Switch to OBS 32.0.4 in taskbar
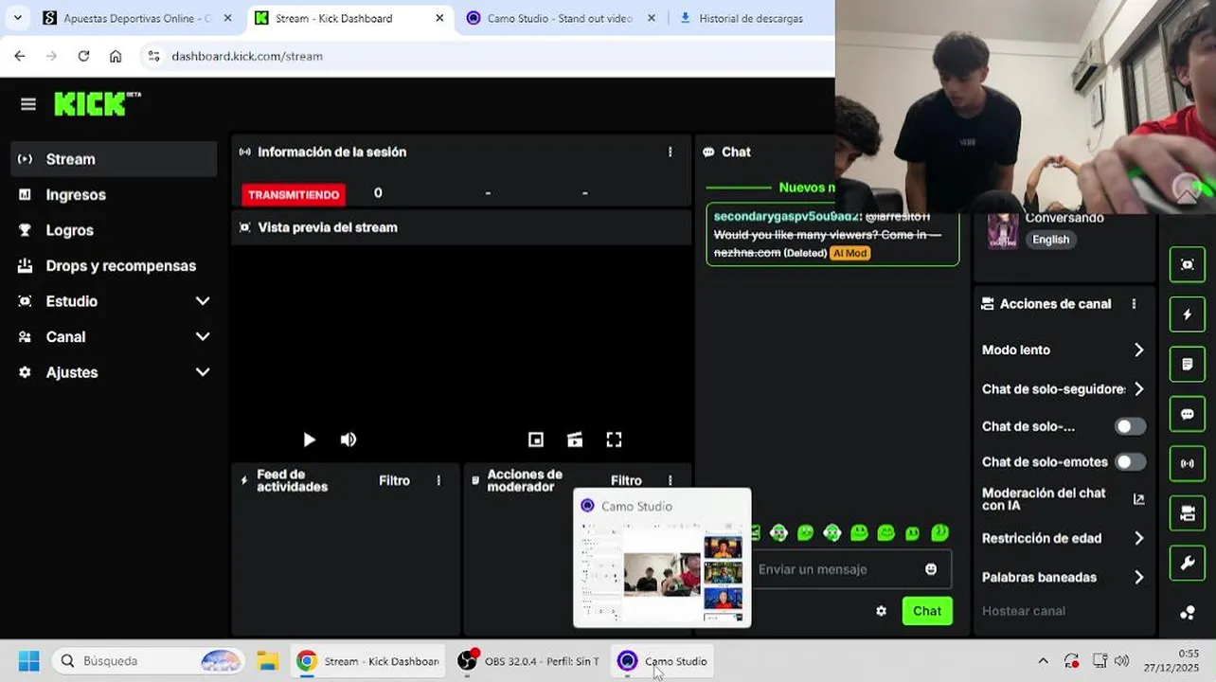The image size is (1216, 682). tap(528, 661)
